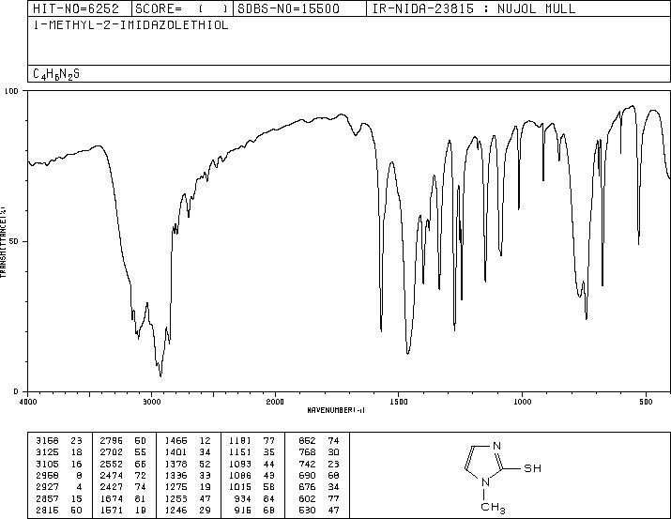Select peak table entry 742

tap(319, 465)
